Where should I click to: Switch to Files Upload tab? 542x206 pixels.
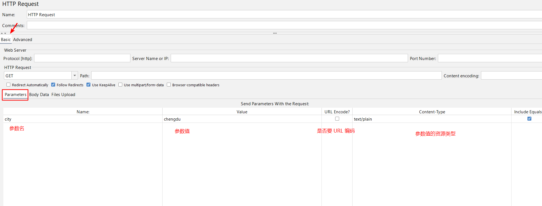63,95
